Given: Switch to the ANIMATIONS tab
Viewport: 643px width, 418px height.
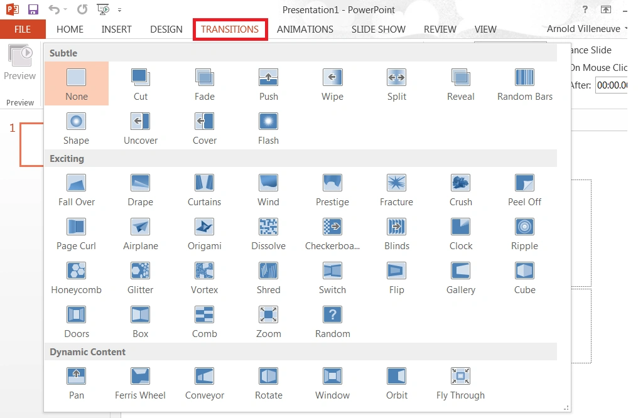Looking at the screenshot, I should (x=305, y=29).
